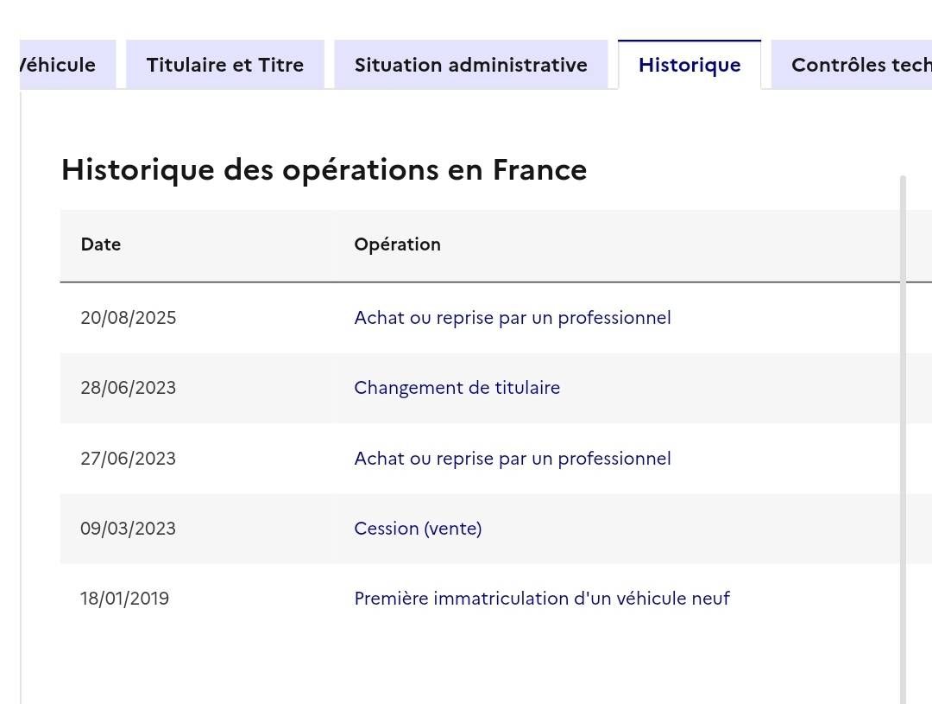The image size is (932, 704).
Task: Select the 09/03/2023 date cell
Action: point(129,529)
